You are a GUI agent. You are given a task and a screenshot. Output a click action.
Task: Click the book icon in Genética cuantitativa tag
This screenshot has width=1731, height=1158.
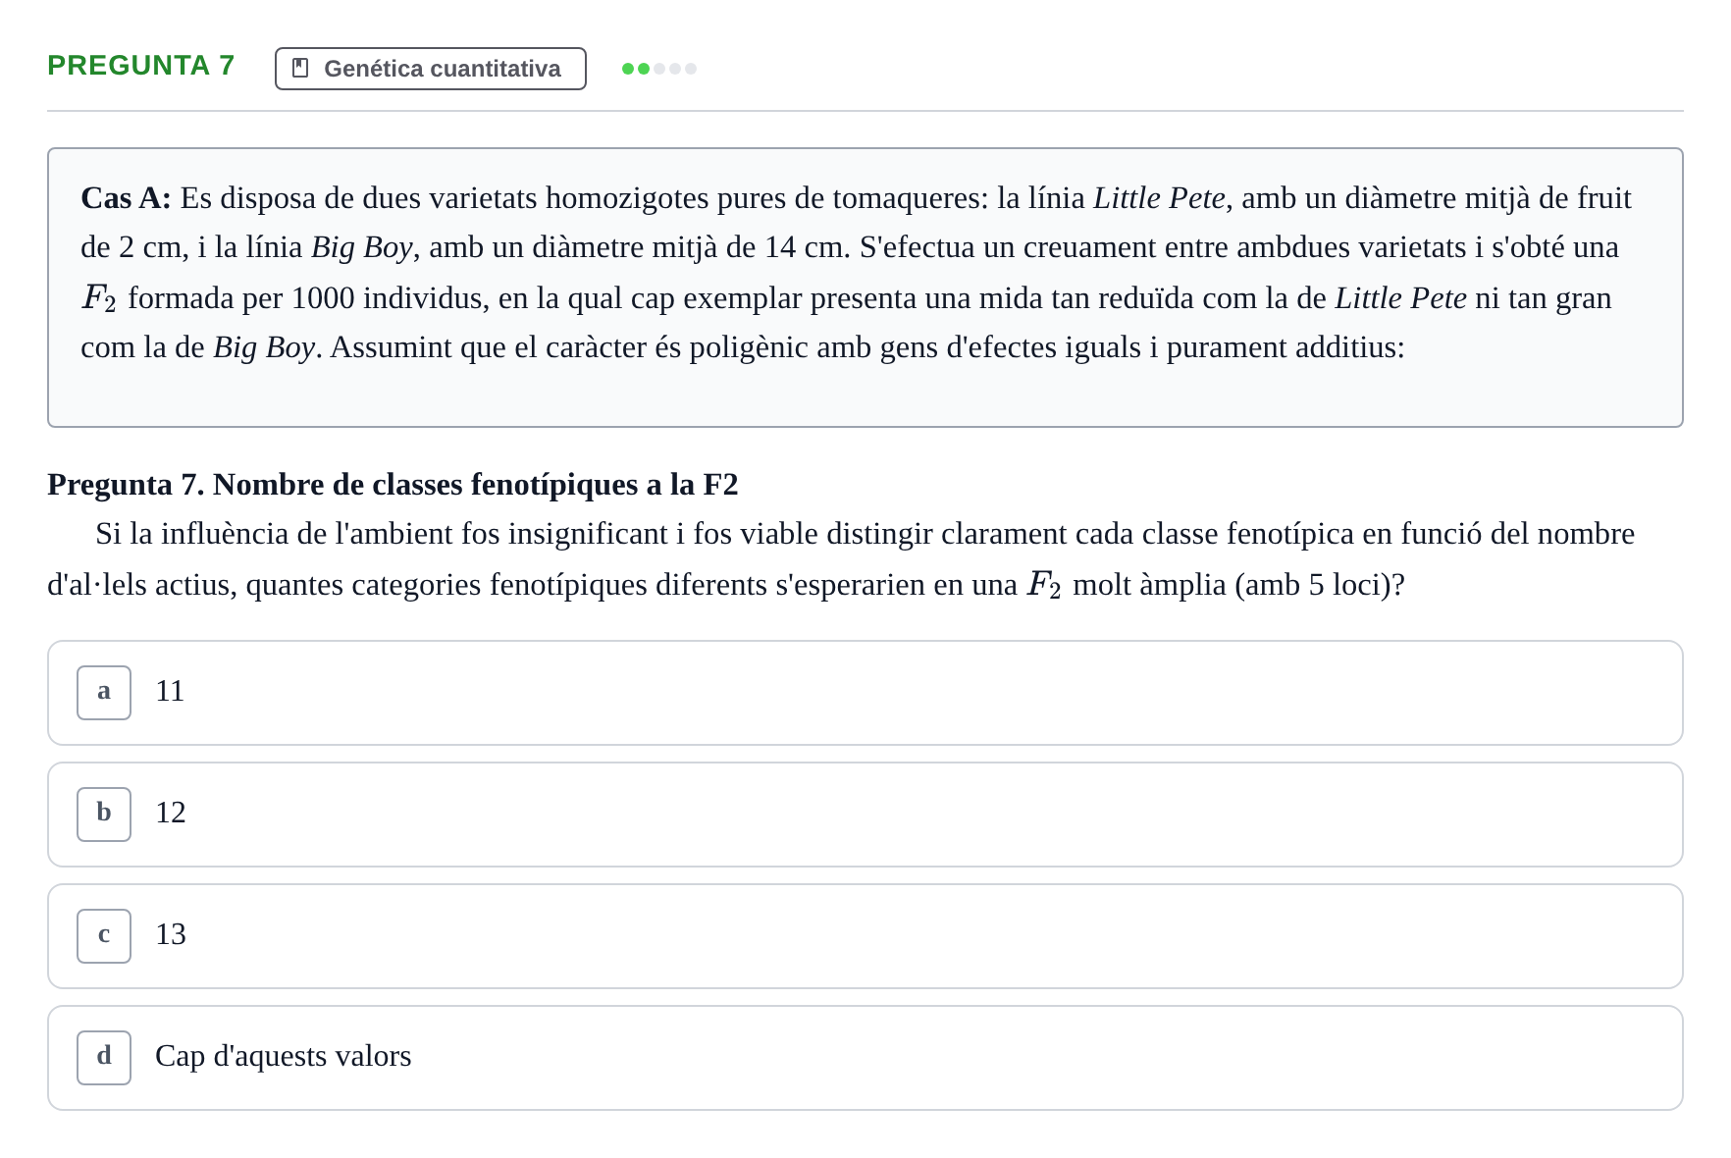301,69
